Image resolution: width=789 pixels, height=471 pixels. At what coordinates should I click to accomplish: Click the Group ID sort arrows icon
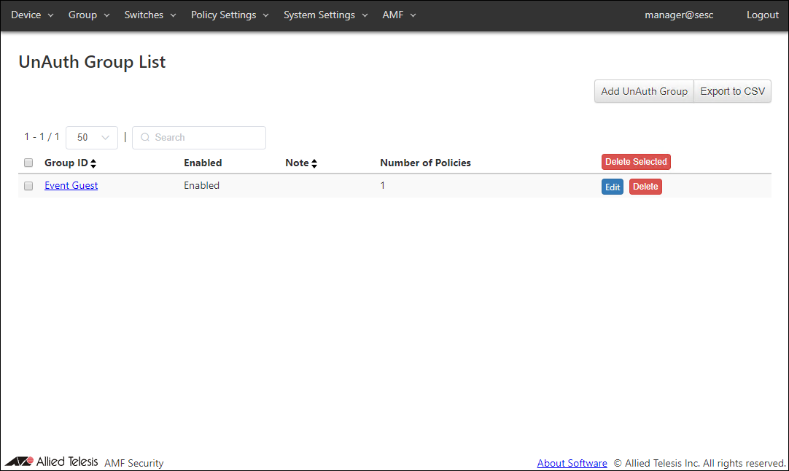[93, 163]
